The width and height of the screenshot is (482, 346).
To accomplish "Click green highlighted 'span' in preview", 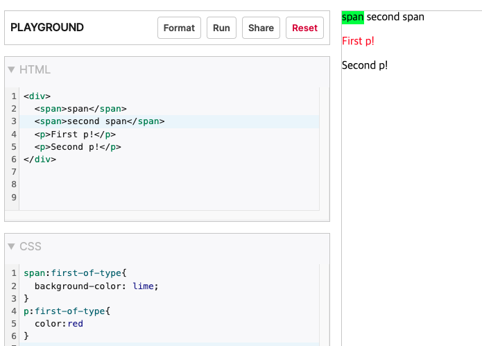I will [x=352, y=17].
